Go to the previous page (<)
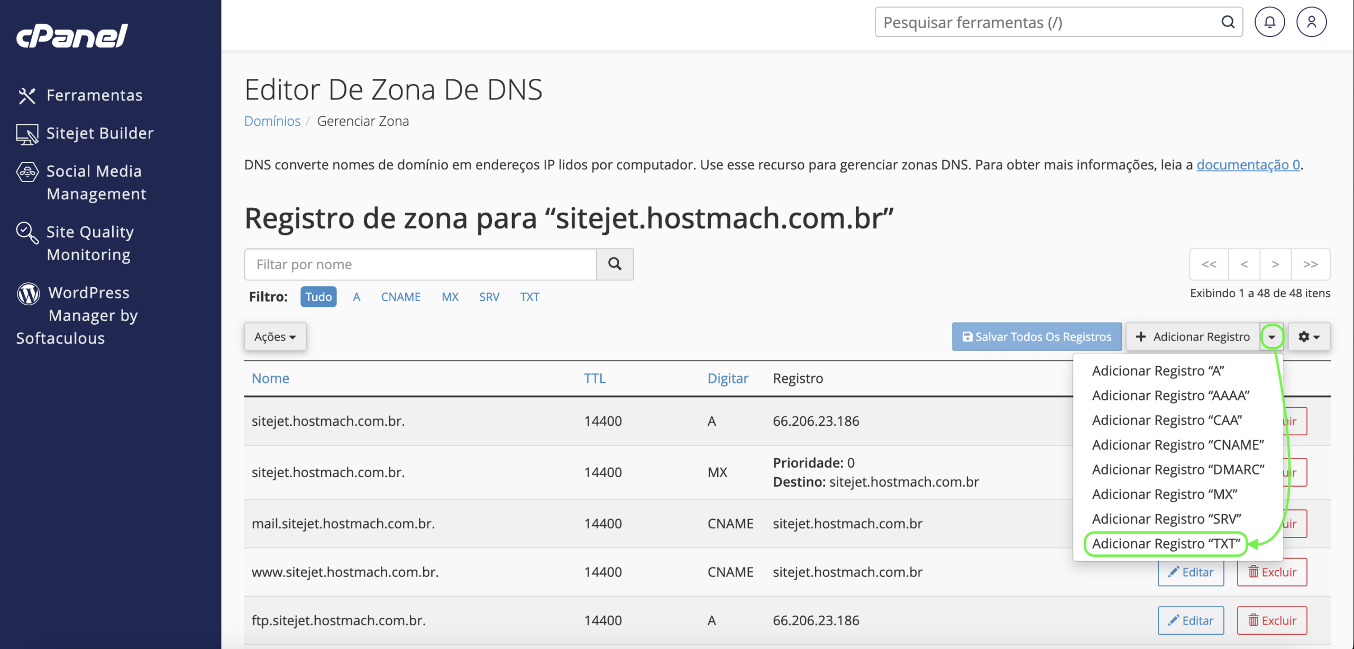Image resolution: width=1354 pixels, height=649 pixels. click(1244, 264)
